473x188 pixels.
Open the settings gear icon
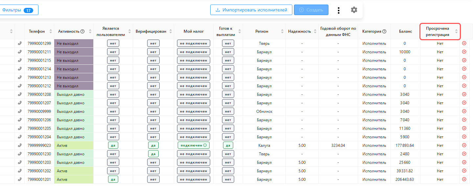[354, 10]
